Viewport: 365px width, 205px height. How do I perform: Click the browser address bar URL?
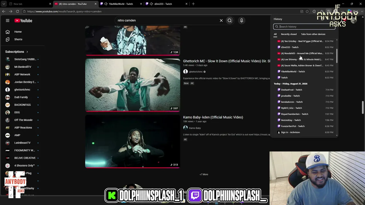[64, 11]
